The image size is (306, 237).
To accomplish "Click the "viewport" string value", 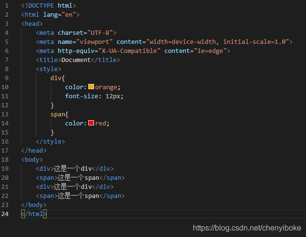I will [95, 42].
